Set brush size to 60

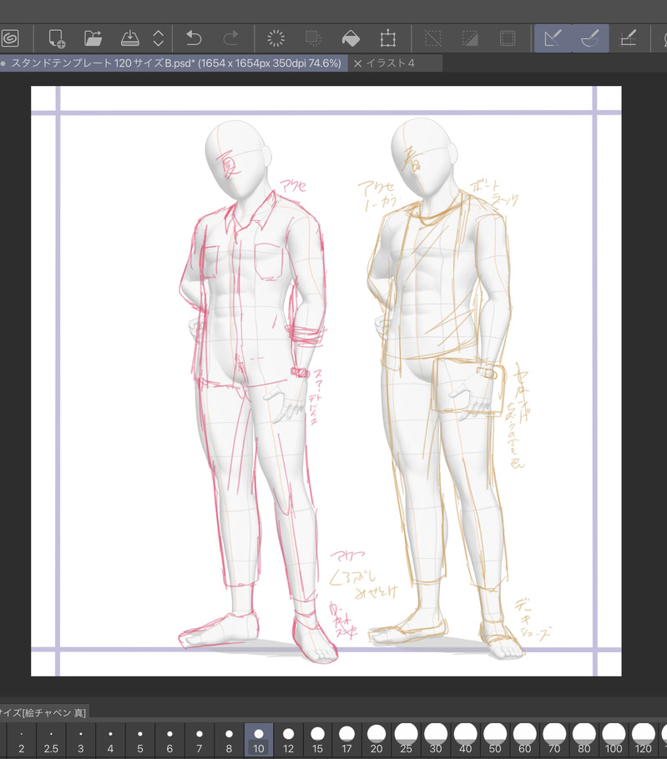tap(524, 740)
